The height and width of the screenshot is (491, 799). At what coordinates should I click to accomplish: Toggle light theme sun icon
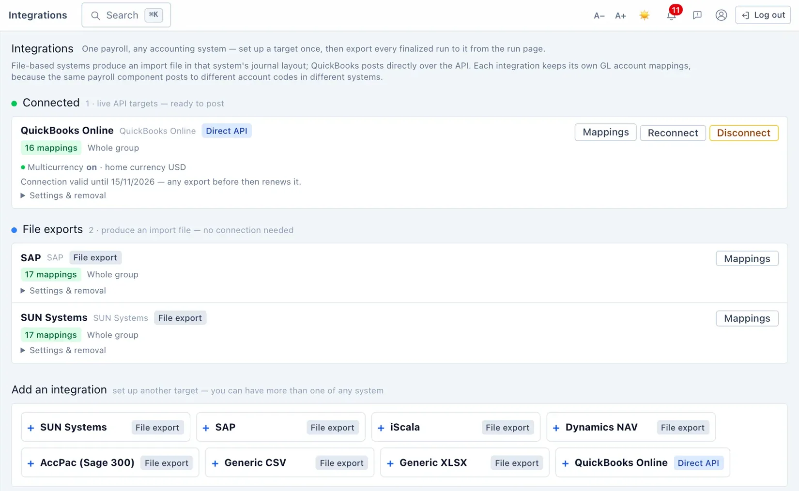tap(644, 15)
